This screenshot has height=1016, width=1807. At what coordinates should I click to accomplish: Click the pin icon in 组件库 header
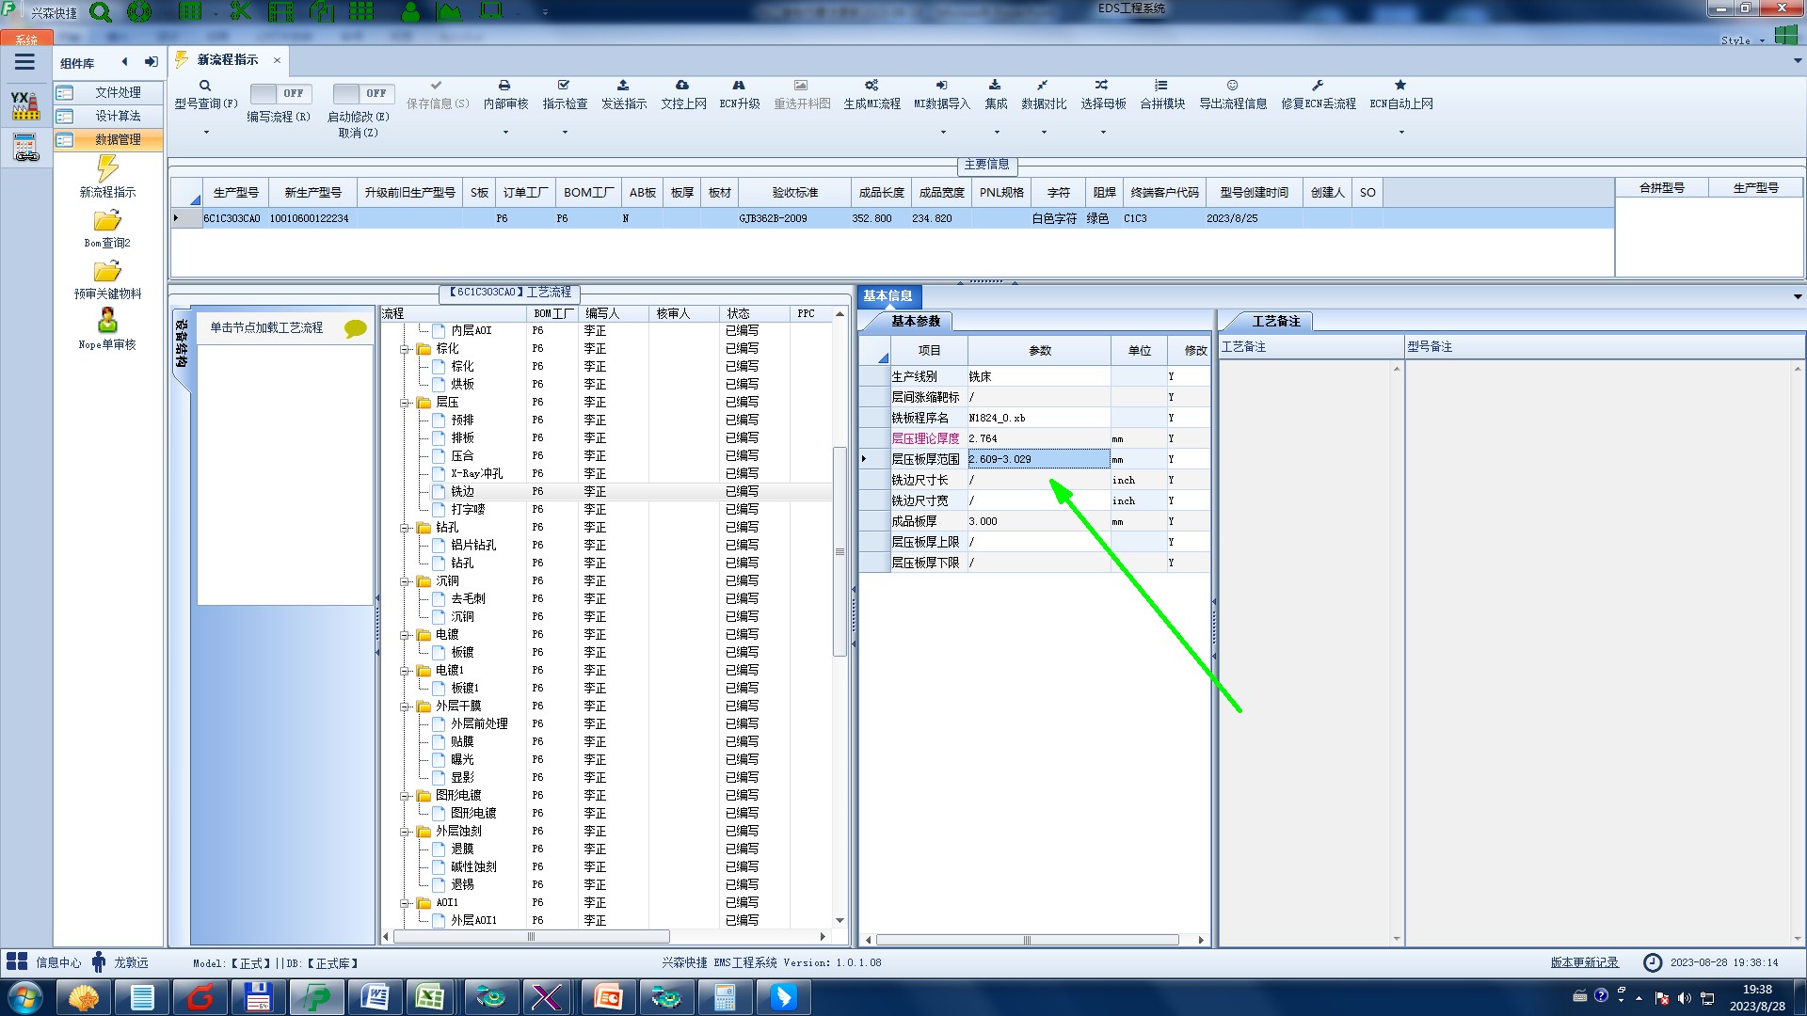pyautogui.click(x=151, y=62)
